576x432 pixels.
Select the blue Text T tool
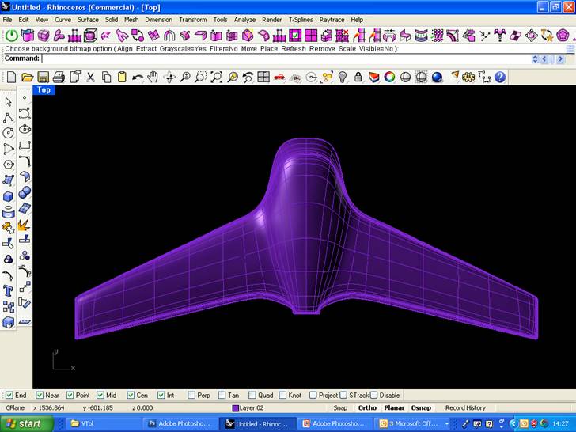(x=9, y=291)
